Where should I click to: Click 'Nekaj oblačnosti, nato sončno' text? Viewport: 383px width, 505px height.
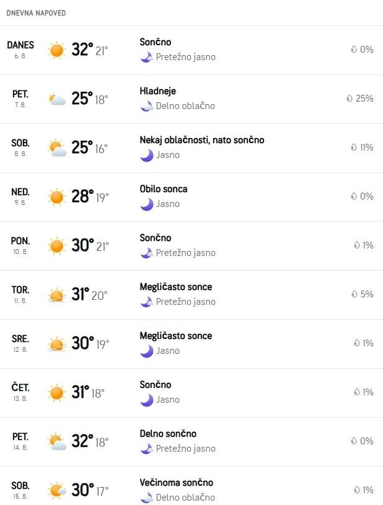(x=201, y=140)
